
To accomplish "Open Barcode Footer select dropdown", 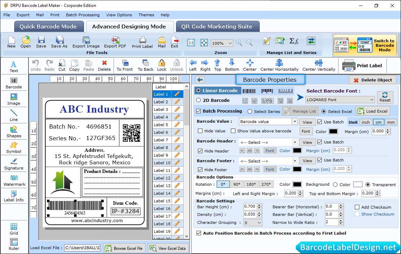I will pos(295,161).
